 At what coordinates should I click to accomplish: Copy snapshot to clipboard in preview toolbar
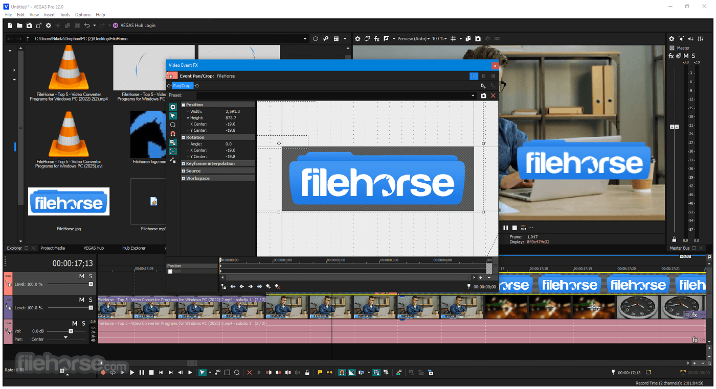click(x=468, y=39)
